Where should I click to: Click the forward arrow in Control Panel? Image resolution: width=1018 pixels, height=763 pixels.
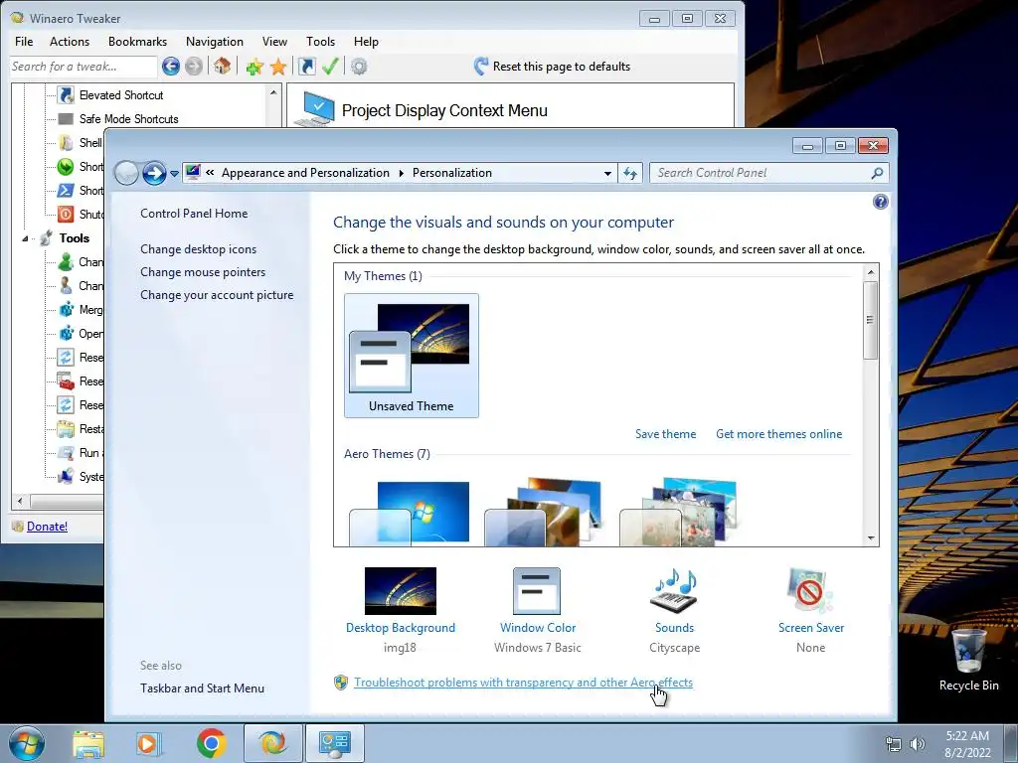(154, 173)
